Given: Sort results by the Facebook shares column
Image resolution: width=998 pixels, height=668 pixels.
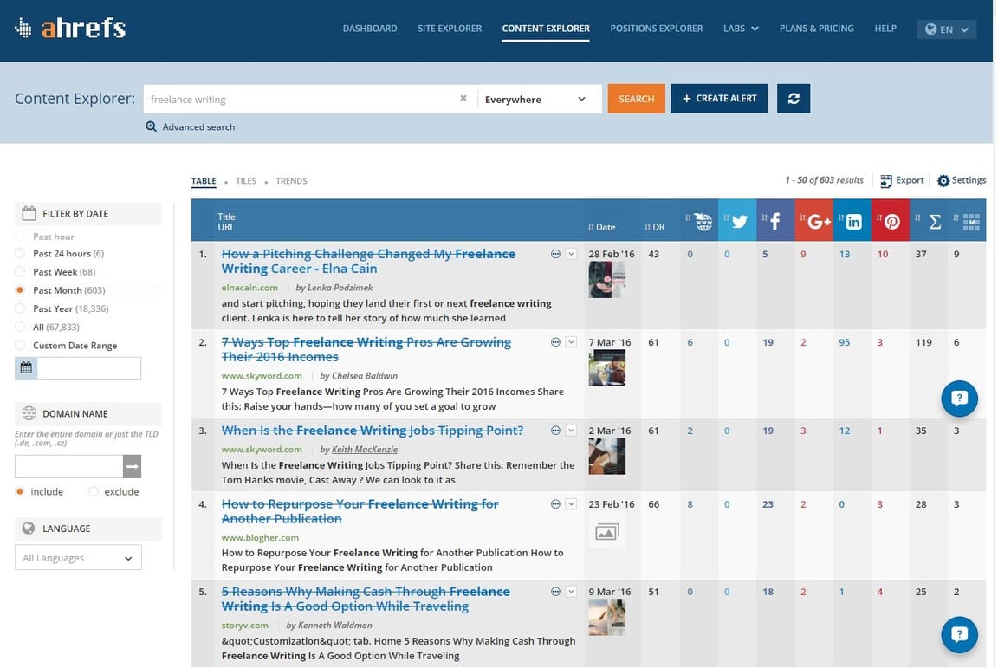Looking at the screenshot, I should (x=774, y=222).
